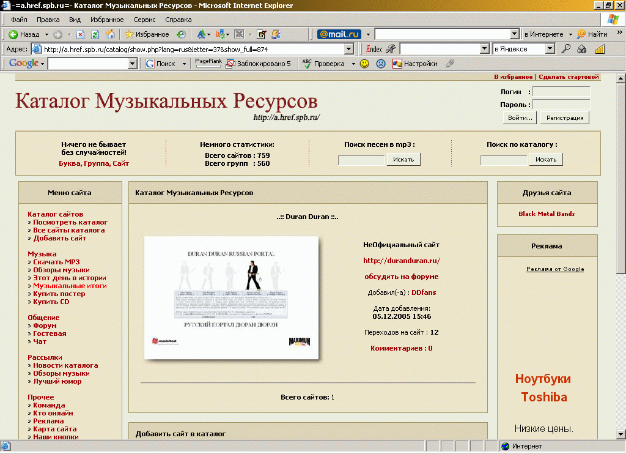
Task: Click the Back (Назад) arrow button
Action: click(13, 34)
